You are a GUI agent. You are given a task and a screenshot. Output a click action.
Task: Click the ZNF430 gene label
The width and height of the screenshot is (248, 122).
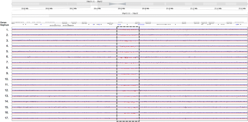click(x=196, y=23)
